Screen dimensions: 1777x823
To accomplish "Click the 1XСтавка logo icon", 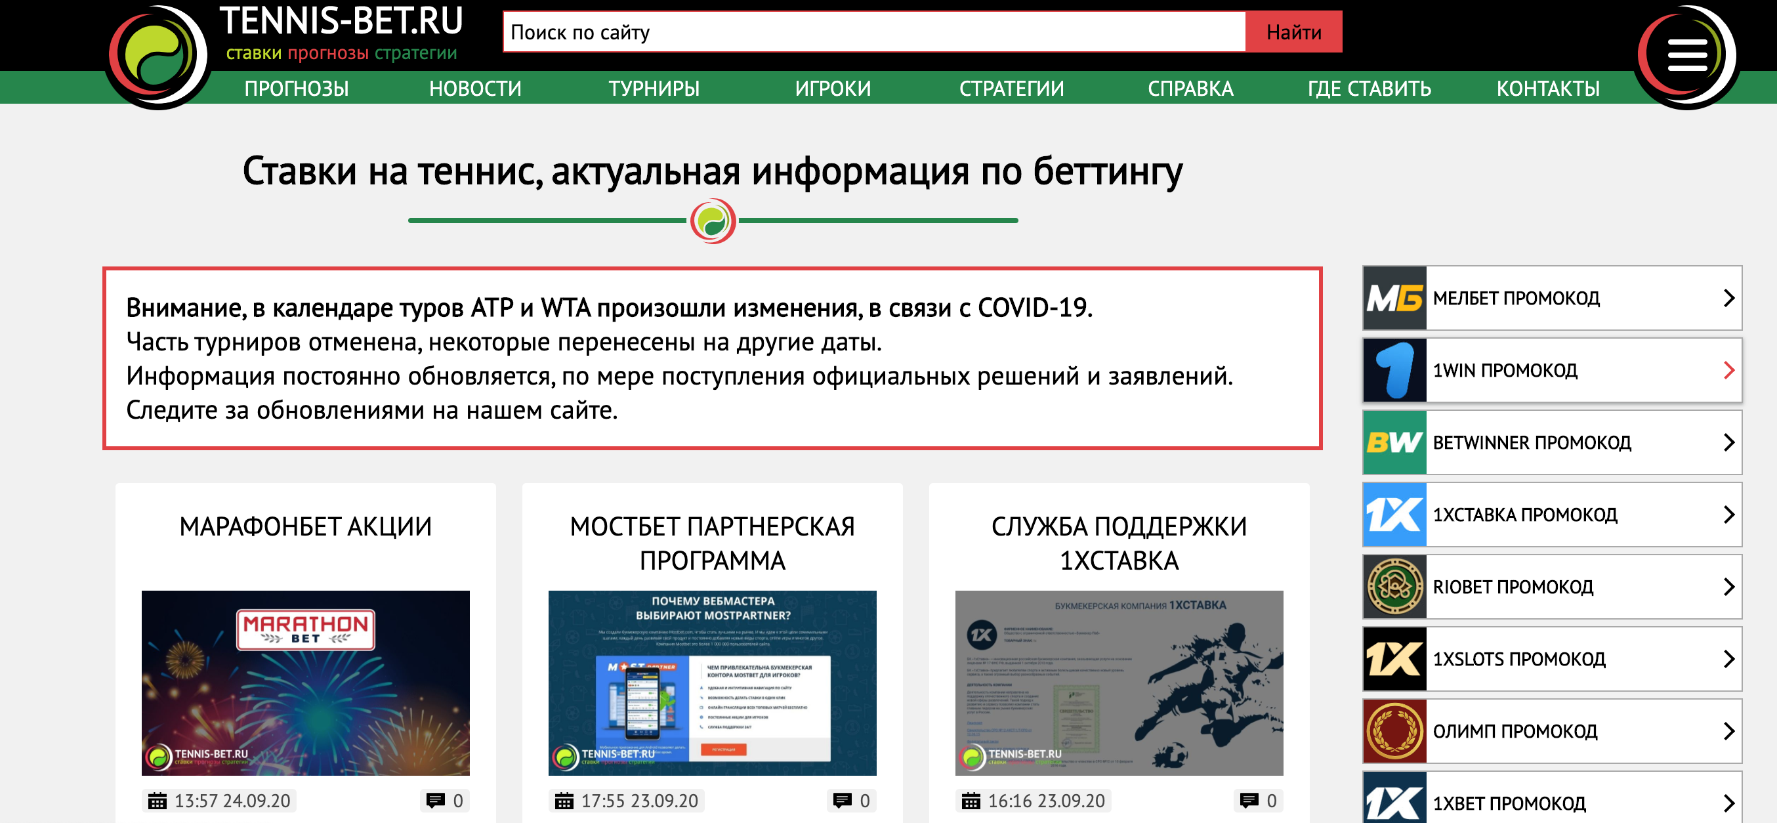I will [x=1394, y=515].
